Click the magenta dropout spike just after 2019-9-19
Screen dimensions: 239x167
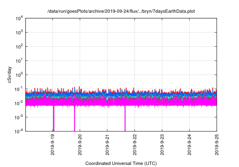point(54,118)
